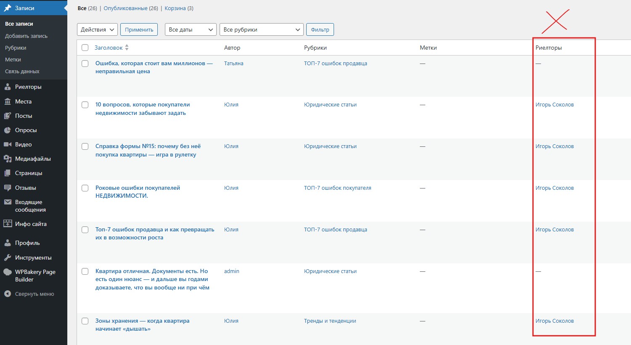The height and width of the screenshot is (345, 631).
Task: Collapse the menu with Свернуть меню arrow icon
Action: 8,294
